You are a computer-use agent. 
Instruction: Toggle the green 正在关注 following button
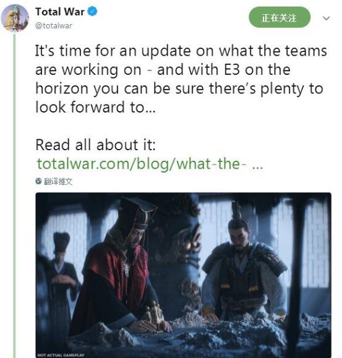click(x=280, y=17)
